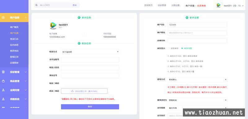Open 修改密码 in the sidebar

click(14, 51)
